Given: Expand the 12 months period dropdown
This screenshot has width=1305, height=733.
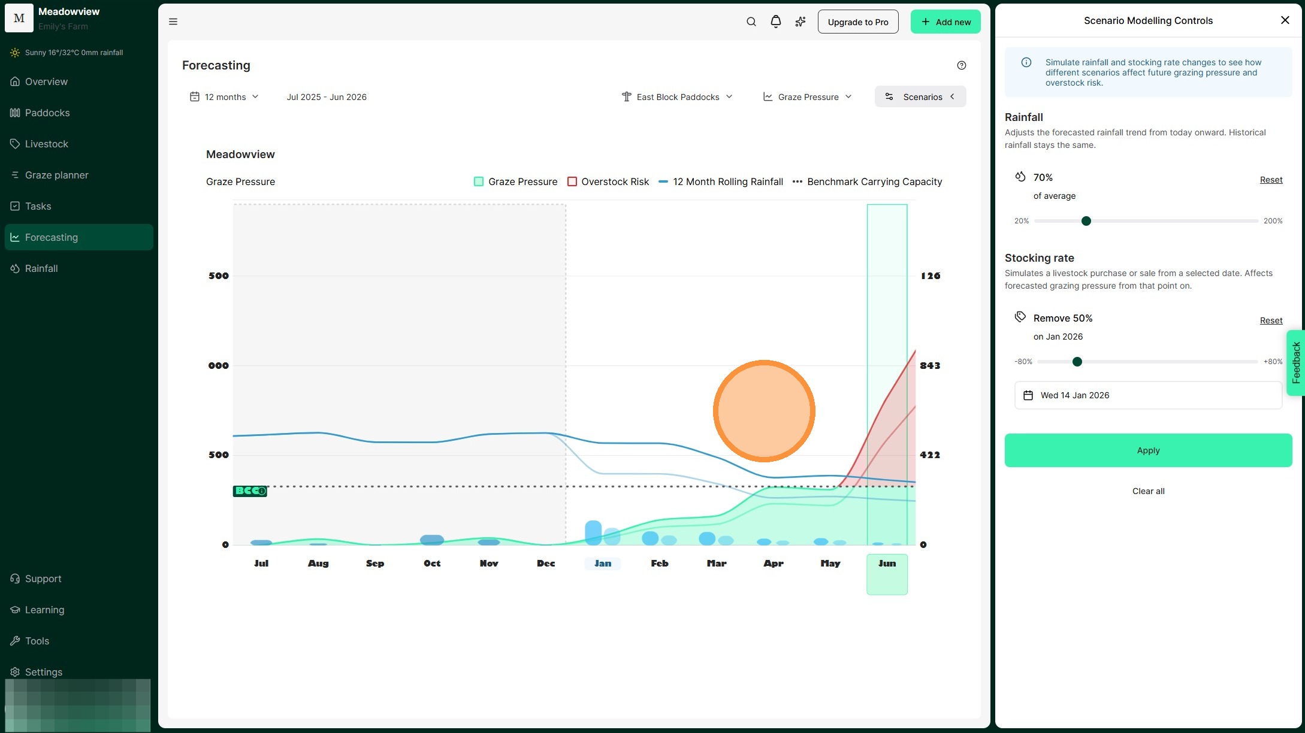Looking at the screenshot, I should [x=225, y=97].
